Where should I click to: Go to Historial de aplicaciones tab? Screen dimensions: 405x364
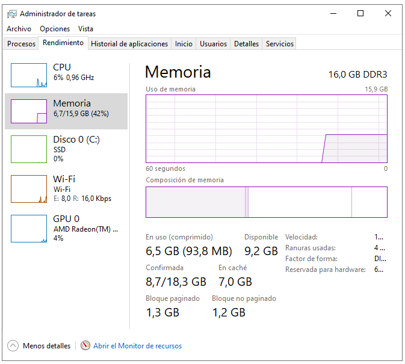[x=129, y=44]
